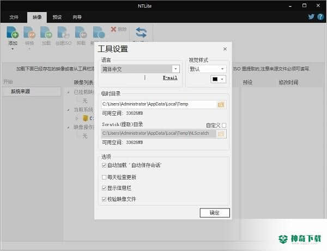Open the black color swatch picker

(x=218, y=79)
